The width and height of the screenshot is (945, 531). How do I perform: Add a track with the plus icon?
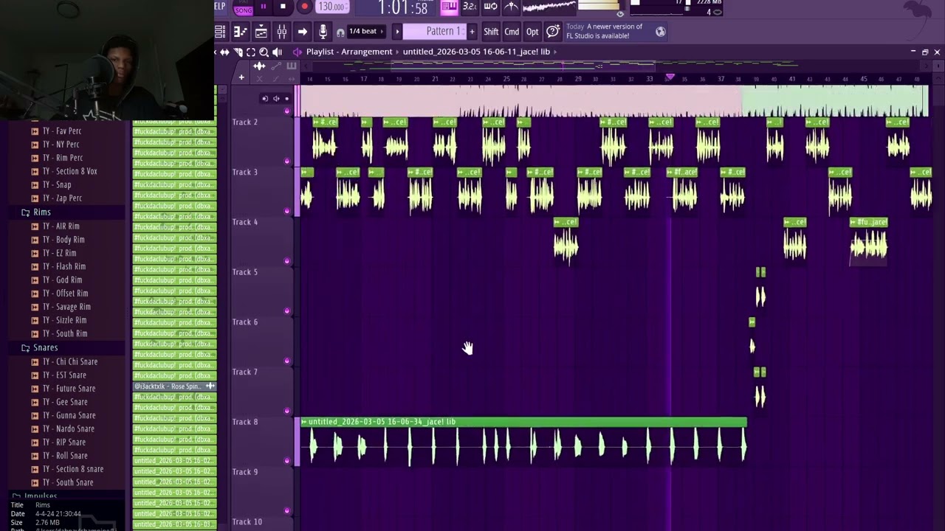tap(241, 77)
